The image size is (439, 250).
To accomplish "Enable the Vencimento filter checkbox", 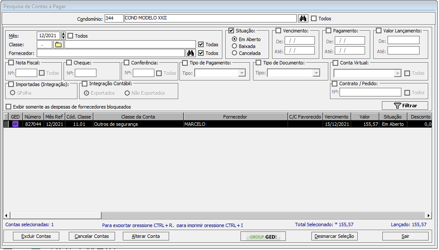I will coord(278,31).
